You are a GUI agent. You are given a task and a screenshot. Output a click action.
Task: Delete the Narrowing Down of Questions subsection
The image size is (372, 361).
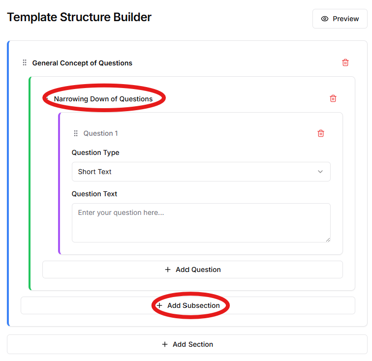point(333,98)
